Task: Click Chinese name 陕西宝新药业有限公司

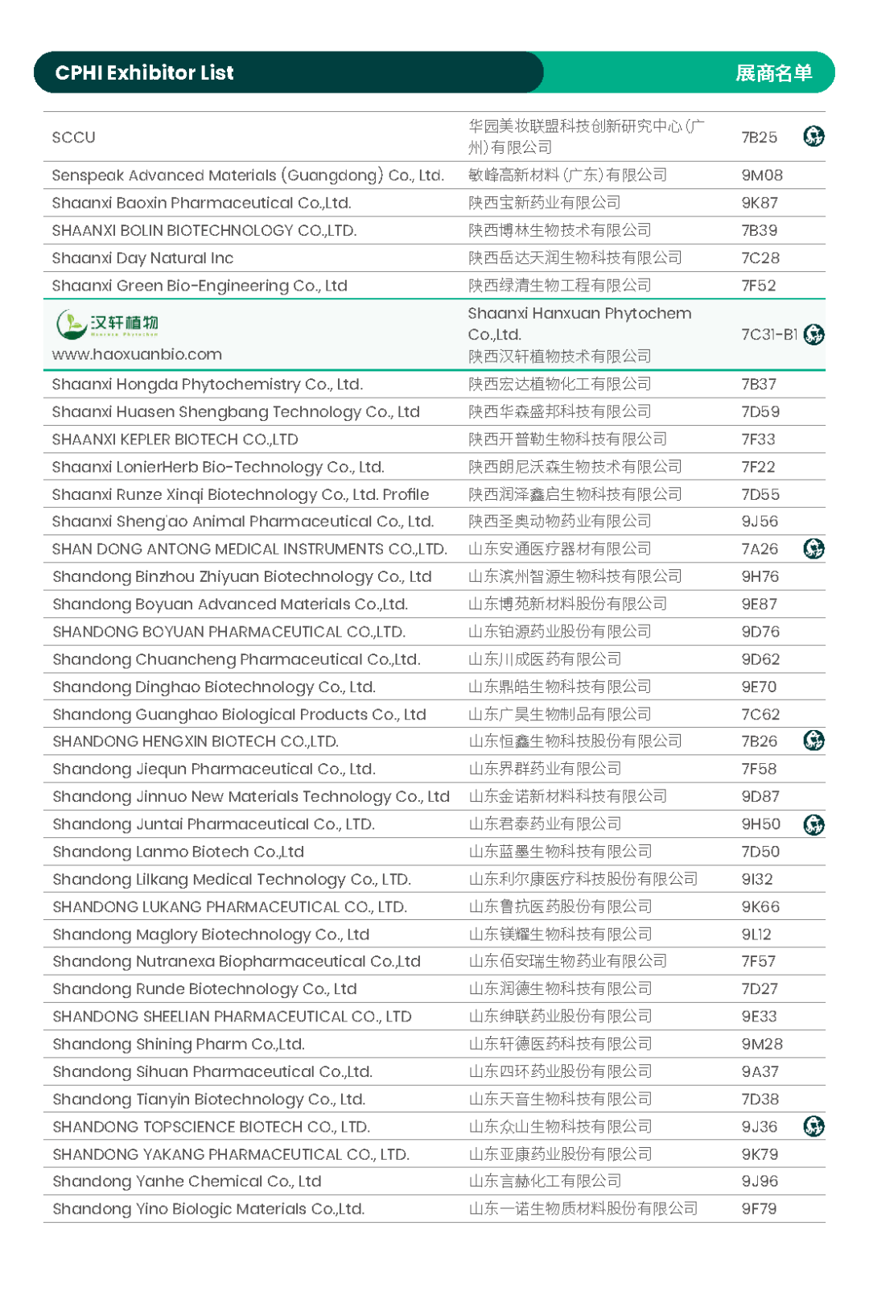Action: click(545, 203)
